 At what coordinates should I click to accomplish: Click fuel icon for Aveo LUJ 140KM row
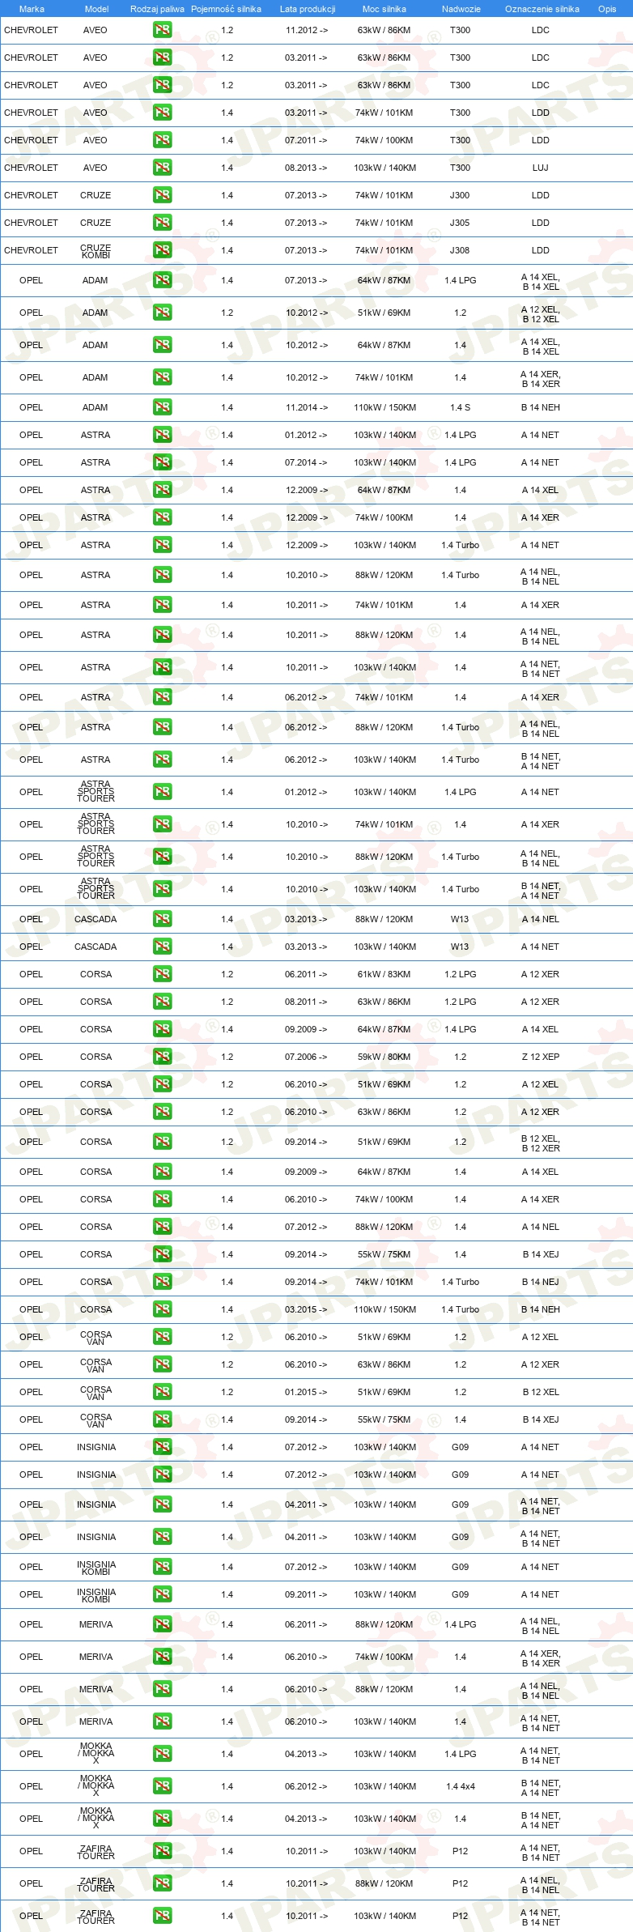click(162, 168)
